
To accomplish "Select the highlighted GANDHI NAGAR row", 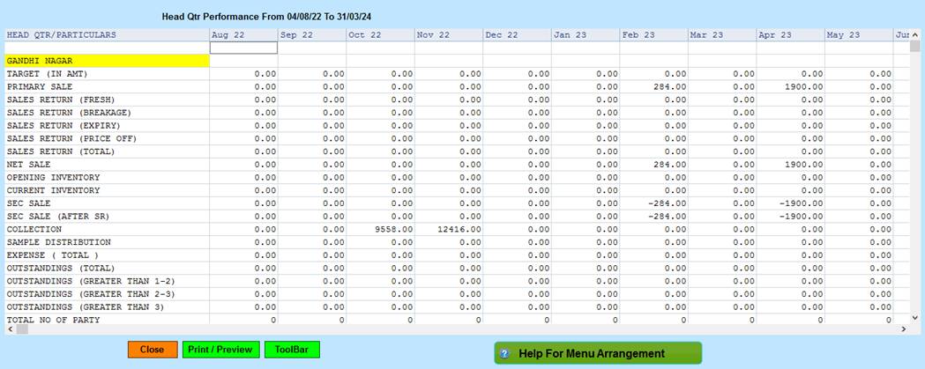I will tap(106, 61).
